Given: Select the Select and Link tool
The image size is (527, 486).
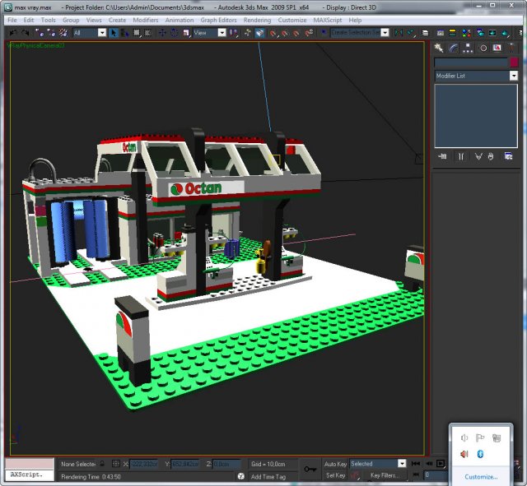Looking at the screenshot, I should point(40,33).
